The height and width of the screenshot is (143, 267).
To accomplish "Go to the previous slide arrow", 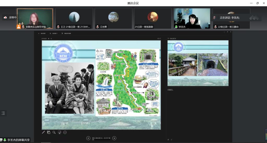I will coord(88,138).
